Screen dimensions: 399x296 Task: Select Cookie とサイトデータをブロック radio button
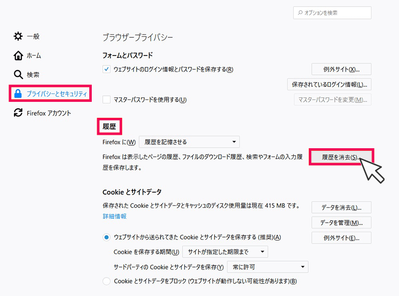pyautogui.click(x=106, y=281)
